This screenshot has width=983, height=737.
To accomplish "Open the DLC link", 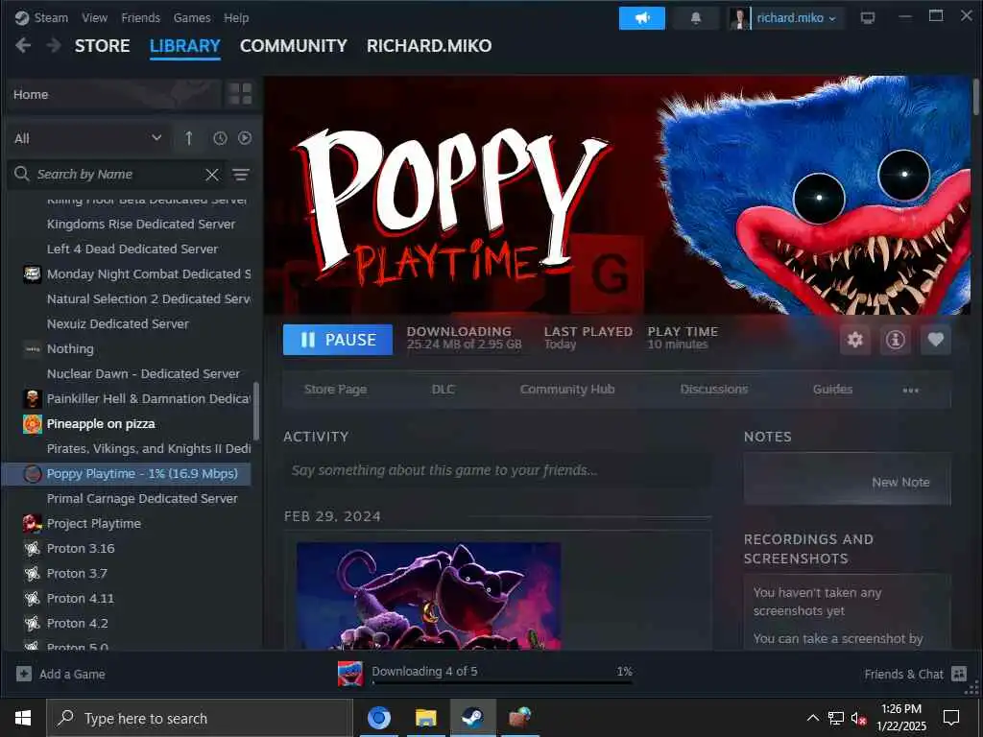I will click(443, 390).
